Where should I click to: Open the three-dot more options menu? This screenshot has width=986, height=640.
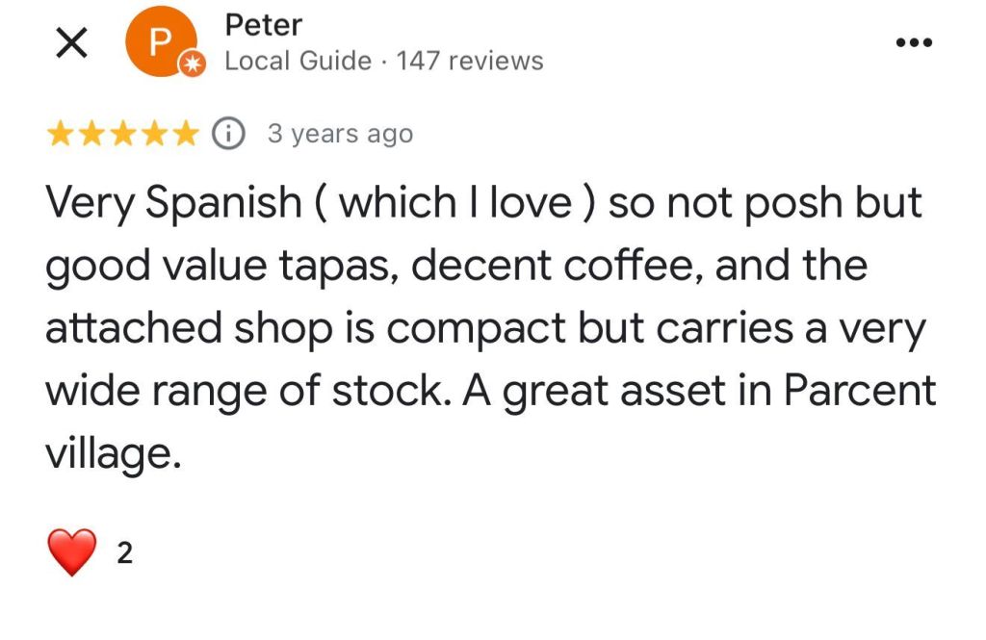(x=914, y=42)
